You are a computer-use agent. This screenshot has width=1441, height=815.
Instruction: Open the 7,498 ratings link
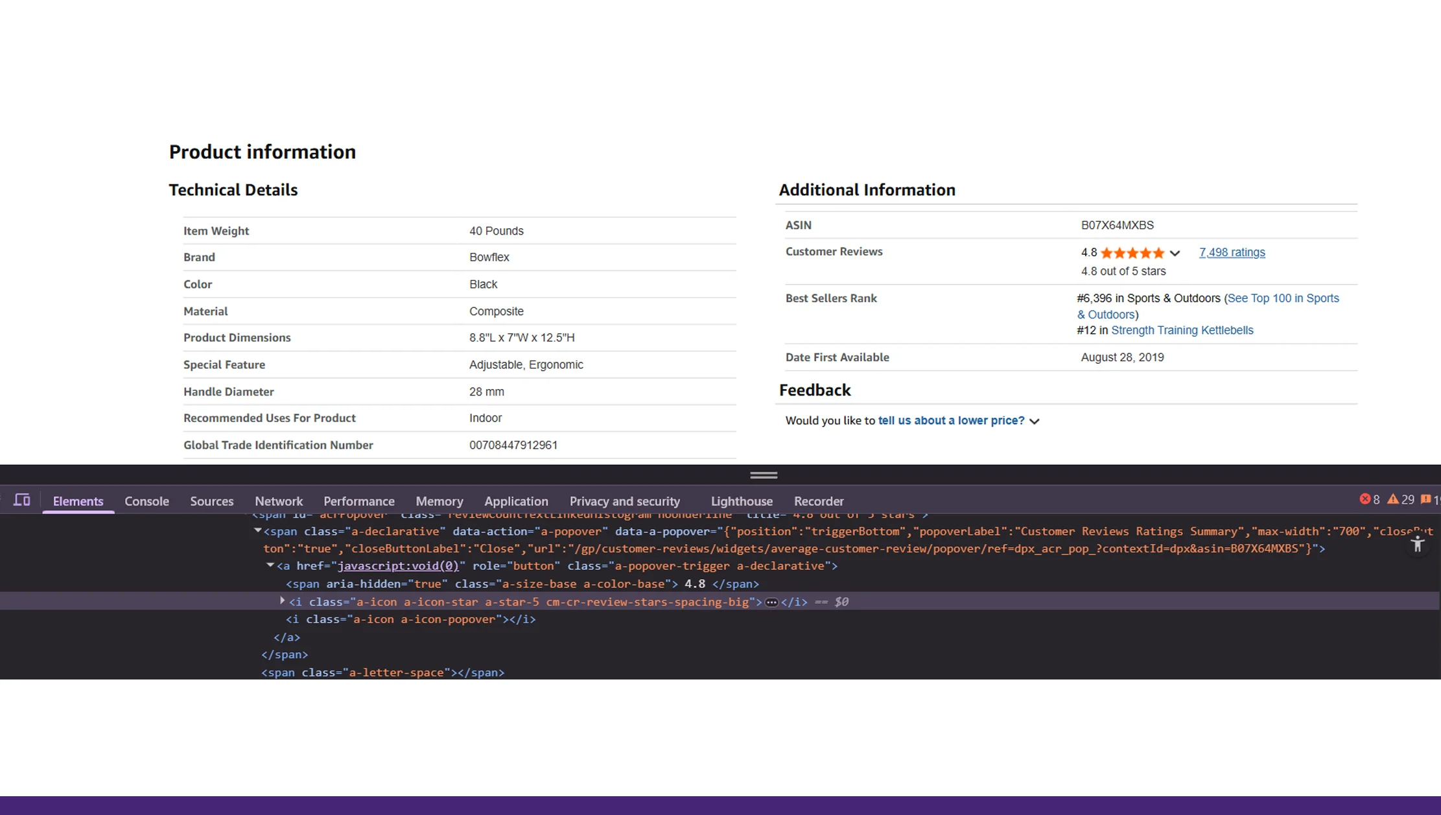[x=1231, y=252]
